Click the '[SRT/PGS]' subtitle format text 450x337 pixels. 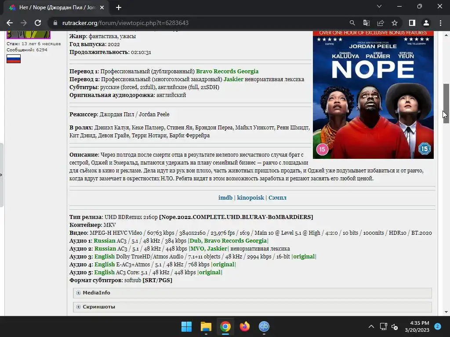[x=157, y=280]
